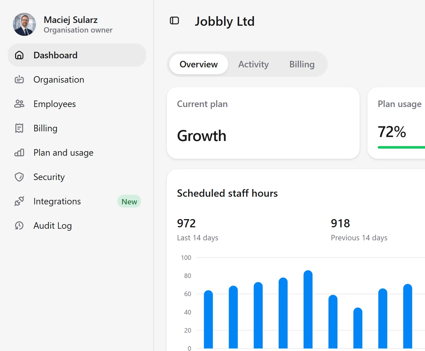This screenshot has height=351, width=425.
Task: Navigate to Security settings
Action: tap(77, 177)
